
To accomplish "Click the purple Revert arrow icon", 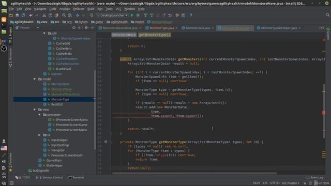I will (170, 15).
